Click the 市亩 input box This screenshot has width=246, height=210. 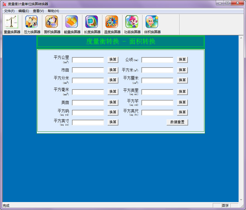point(88,70)
